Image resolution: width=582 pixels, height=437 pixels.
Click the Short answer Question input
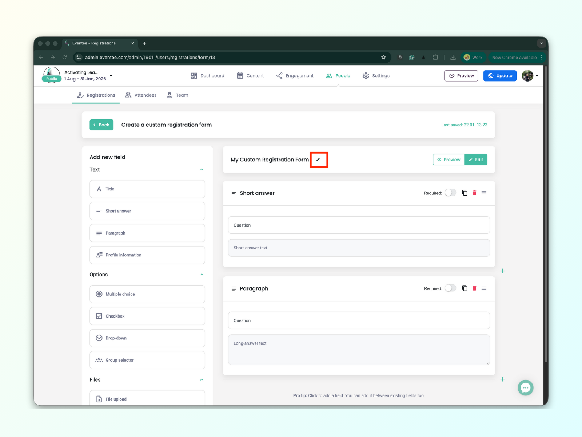359,225
